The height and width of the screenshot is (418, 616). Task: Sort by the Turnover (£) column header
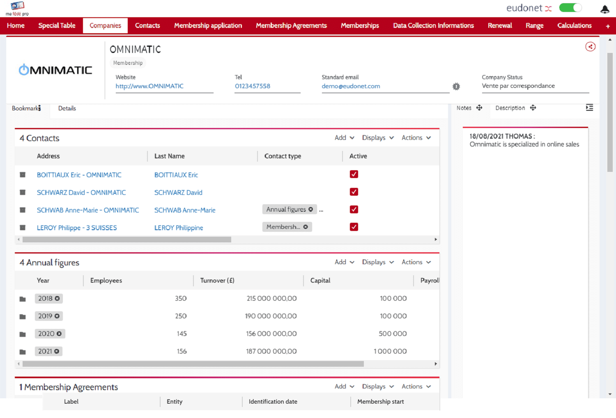pos(217,281)
